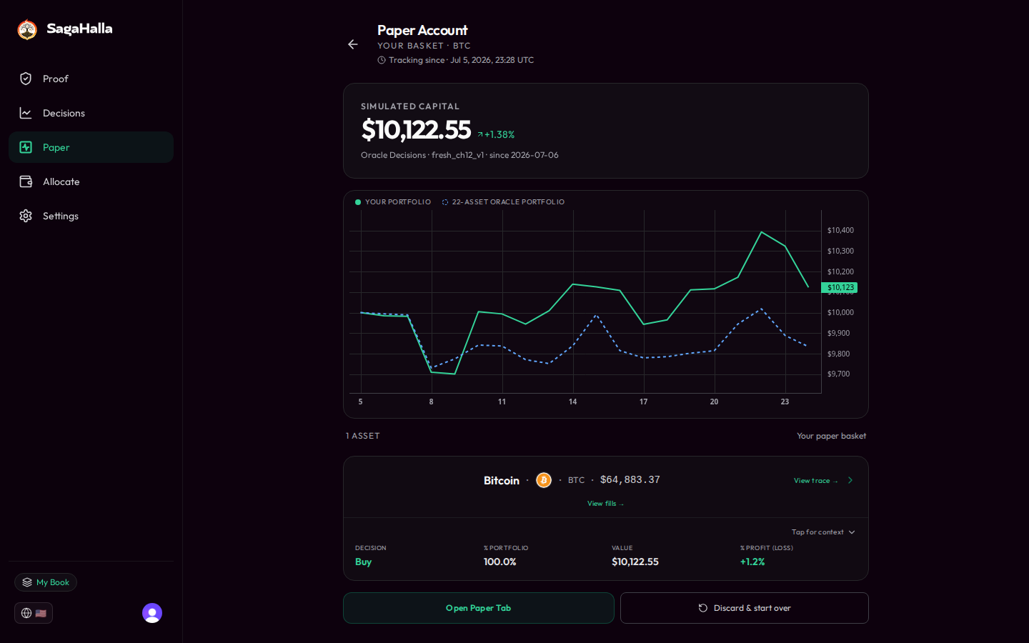Click the 100.0% portfolio value
This screenshot has width=1029, height=643.
coord(500,562)
